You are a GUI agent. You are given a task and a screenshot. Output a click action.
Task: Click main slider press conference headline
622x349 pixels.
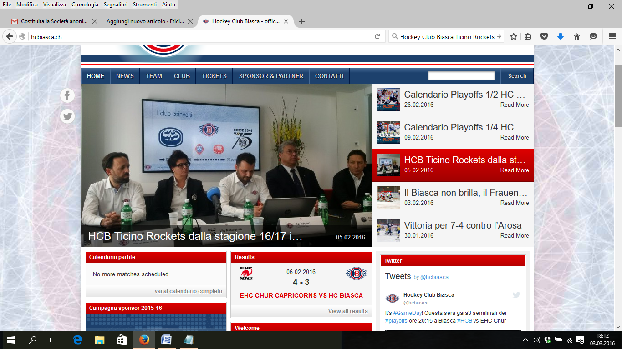(x=195, y=236)
